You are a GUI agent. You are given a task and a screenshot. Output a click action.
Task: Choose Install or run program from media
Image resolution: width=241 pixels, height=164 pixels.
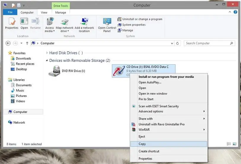point(169,77)
